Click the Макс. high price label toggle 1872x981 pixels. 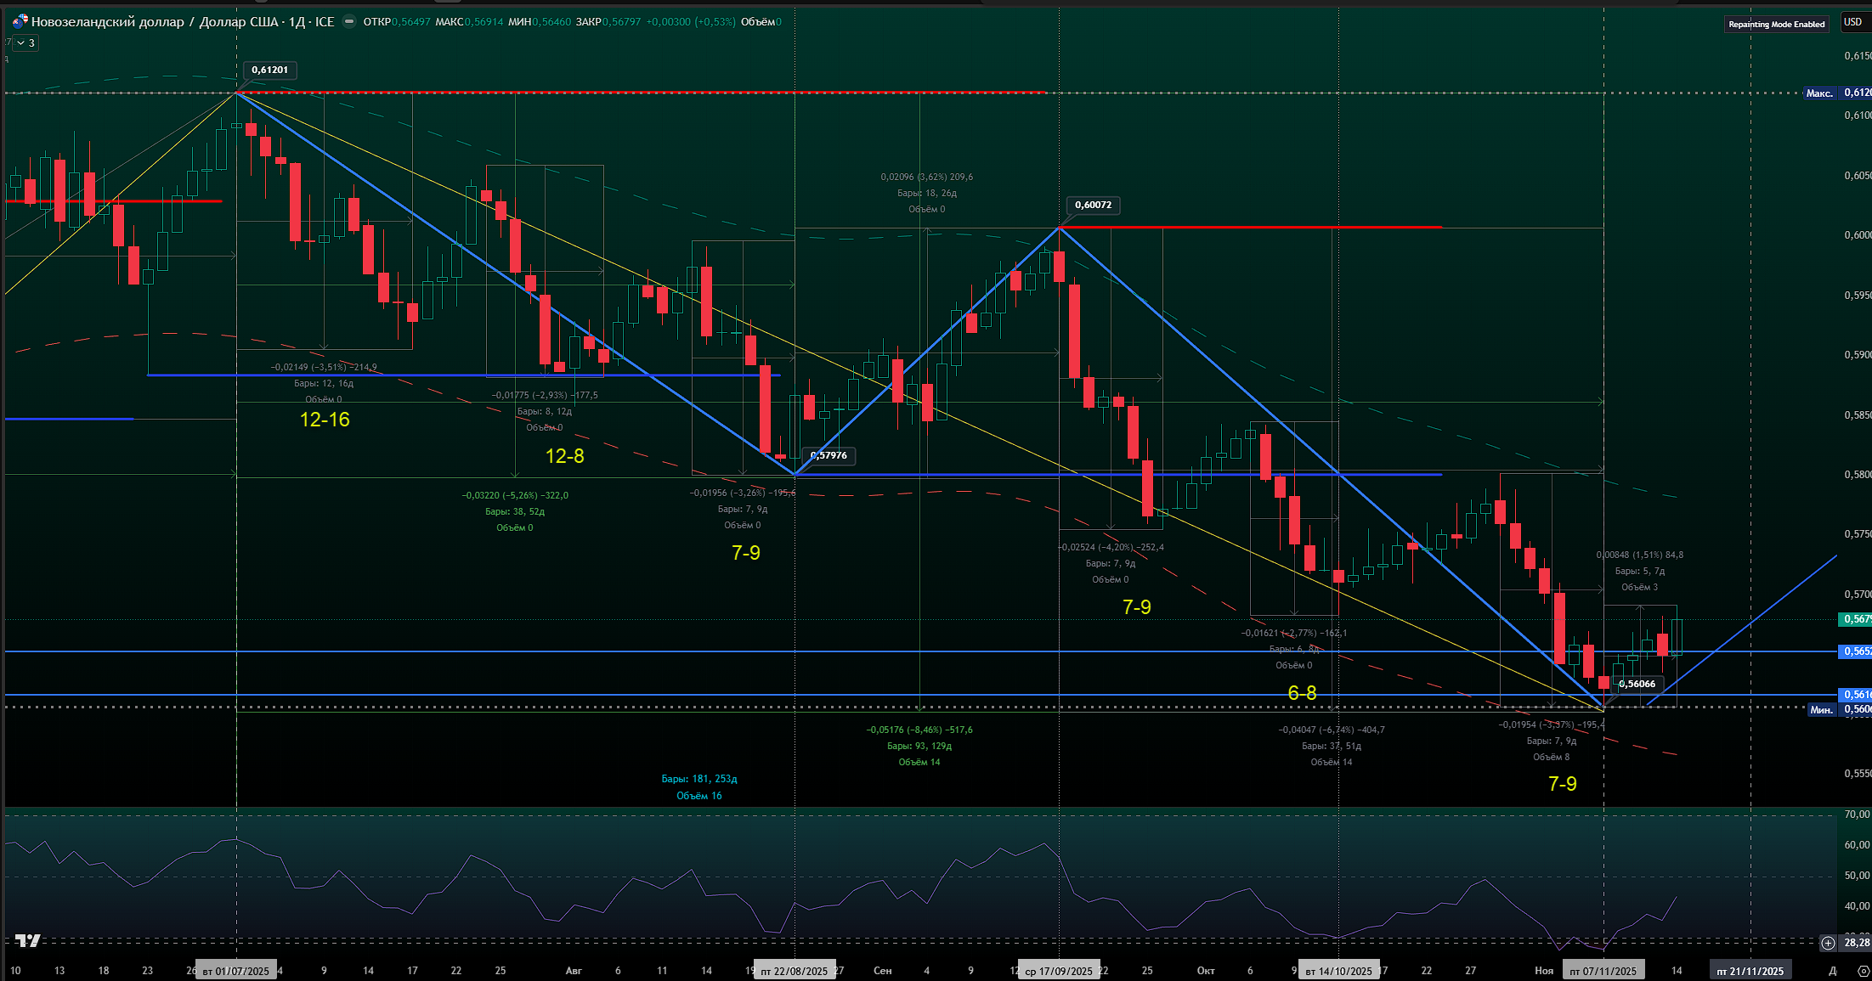click(1819, 93)
